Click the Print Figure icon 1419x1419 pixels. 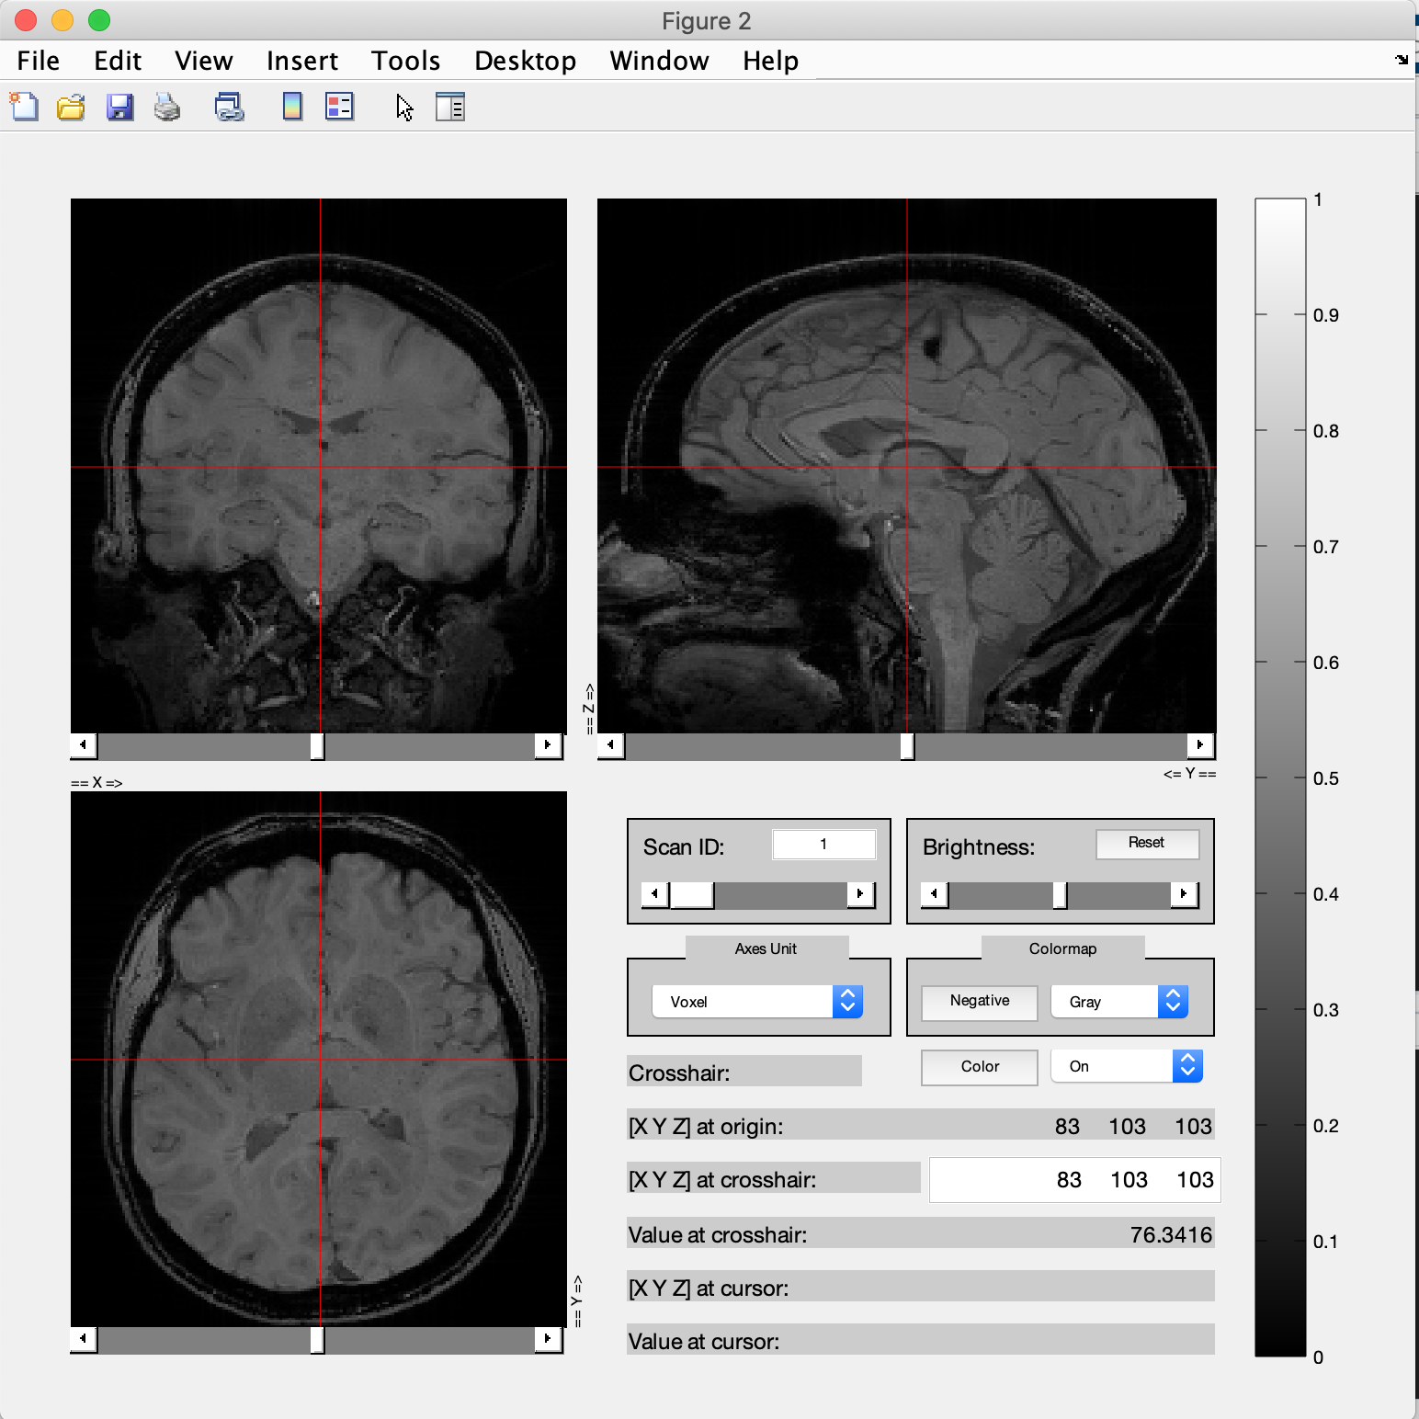coord(167,108)
